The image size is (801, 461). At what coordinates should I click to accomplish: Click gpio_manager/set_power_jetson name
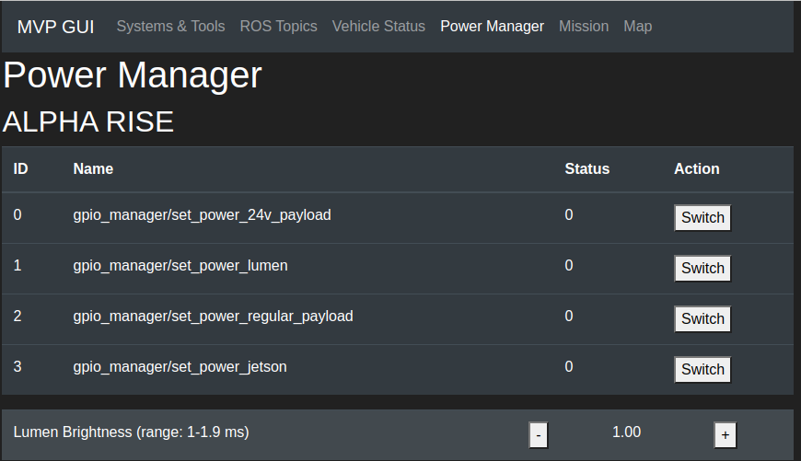(x=180, y=366)
